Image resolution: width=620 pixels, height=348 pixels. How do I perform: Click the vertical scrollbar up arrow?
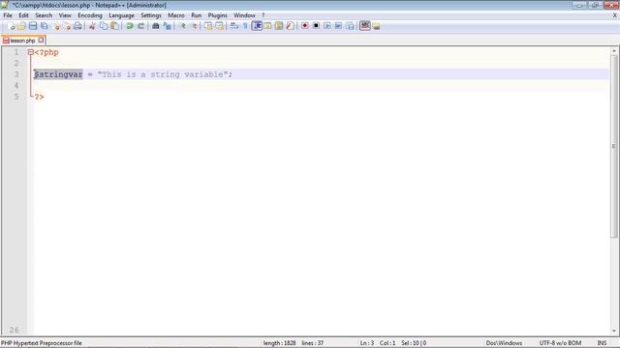point(614,51)
